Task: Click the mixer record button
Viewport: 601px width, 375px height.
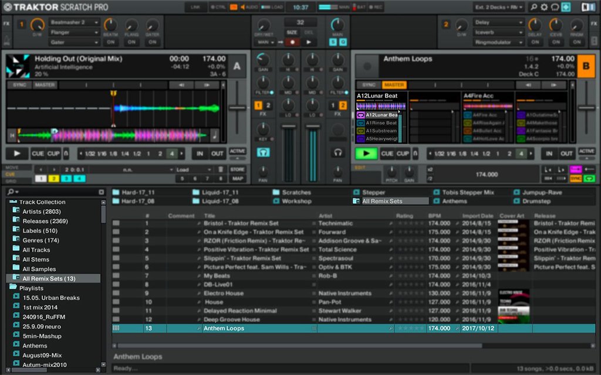Action: point(292,42)
